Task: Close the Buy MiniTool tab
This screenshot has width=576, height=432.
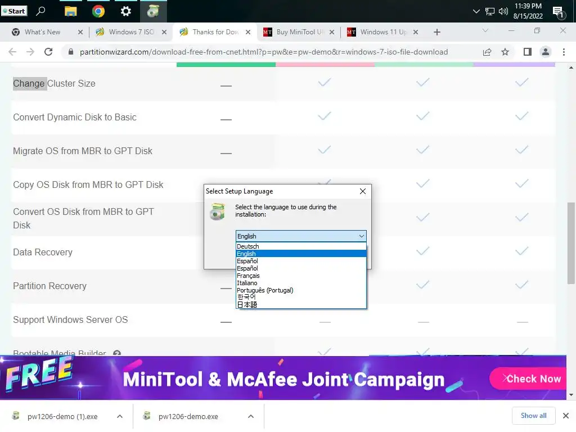Action: [332, 32]
